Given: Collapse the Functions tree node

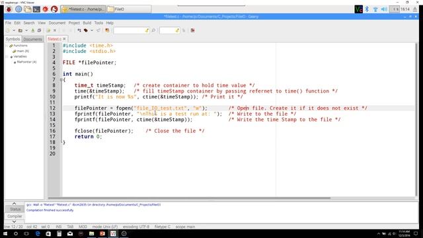Looking at the screenshot, I should tap(7, 46).
